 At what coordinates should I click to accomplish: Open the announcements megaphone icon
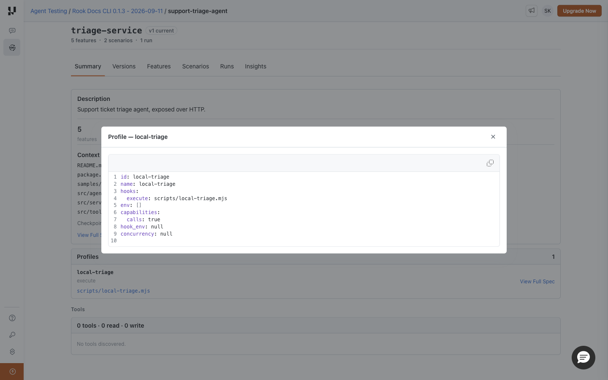click(x=532, y=11)
